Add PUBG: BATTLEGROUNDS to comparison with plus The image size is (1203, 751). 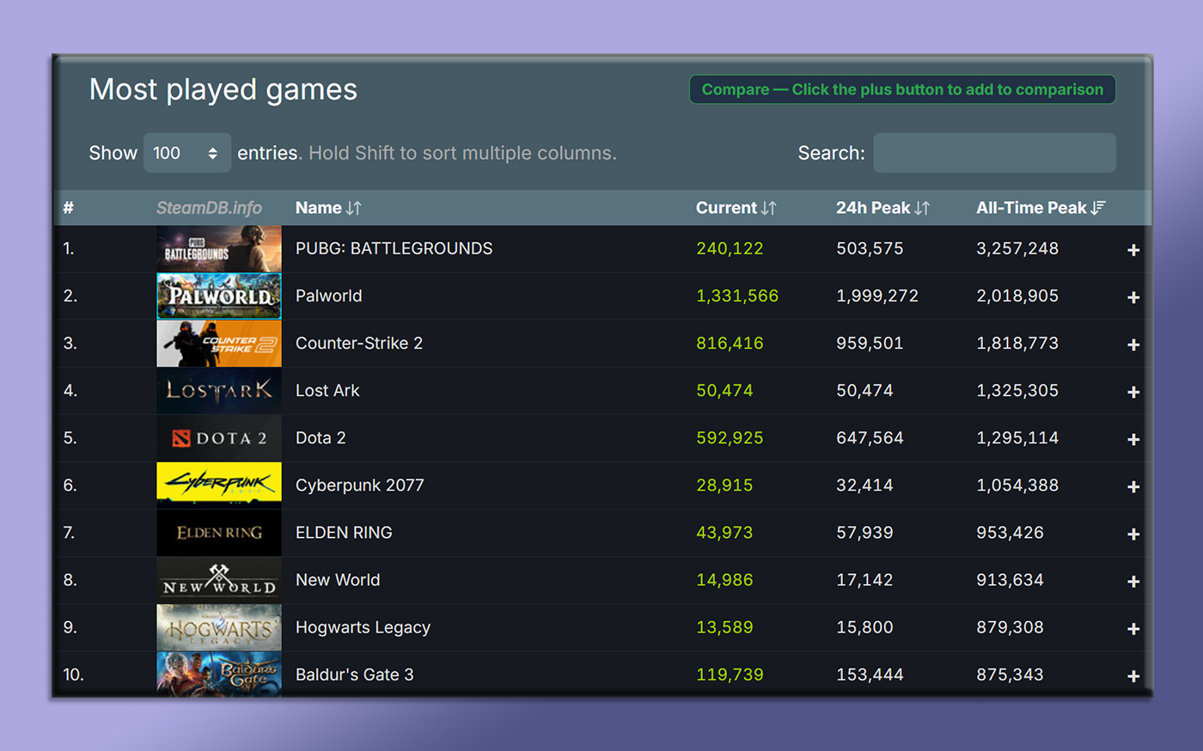(1133, 250)
